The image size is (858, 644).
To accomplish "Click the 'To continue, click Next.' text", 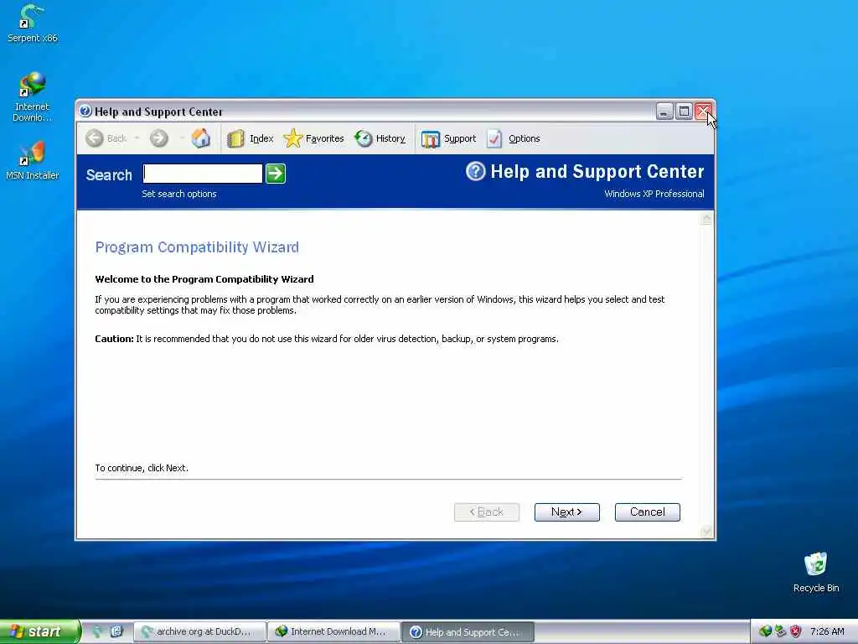I will pos(142,468).
